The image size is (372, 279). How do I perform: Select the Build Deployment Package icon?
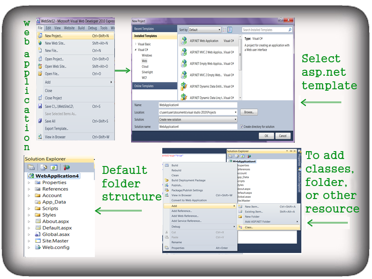coord(166,180)
